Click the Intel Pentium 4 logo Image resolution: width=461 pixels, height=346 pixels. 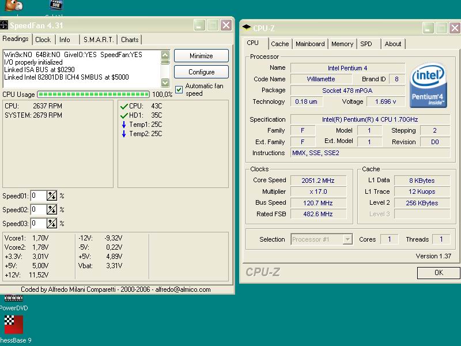[x=428, y=85]
